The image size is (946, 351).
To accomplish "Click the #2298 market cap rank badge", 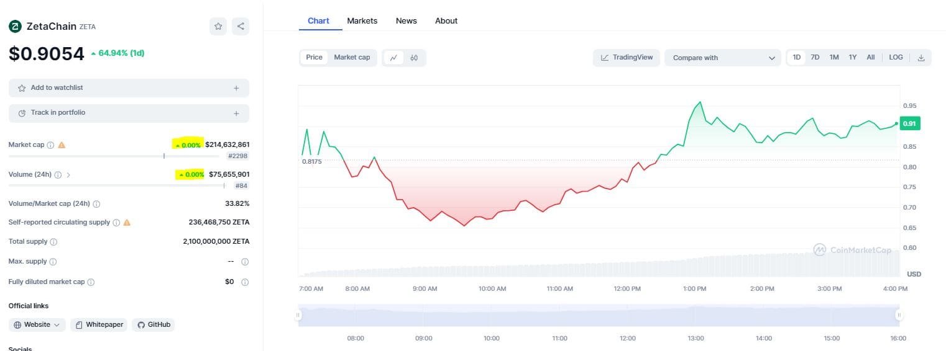I will [237, 156].
